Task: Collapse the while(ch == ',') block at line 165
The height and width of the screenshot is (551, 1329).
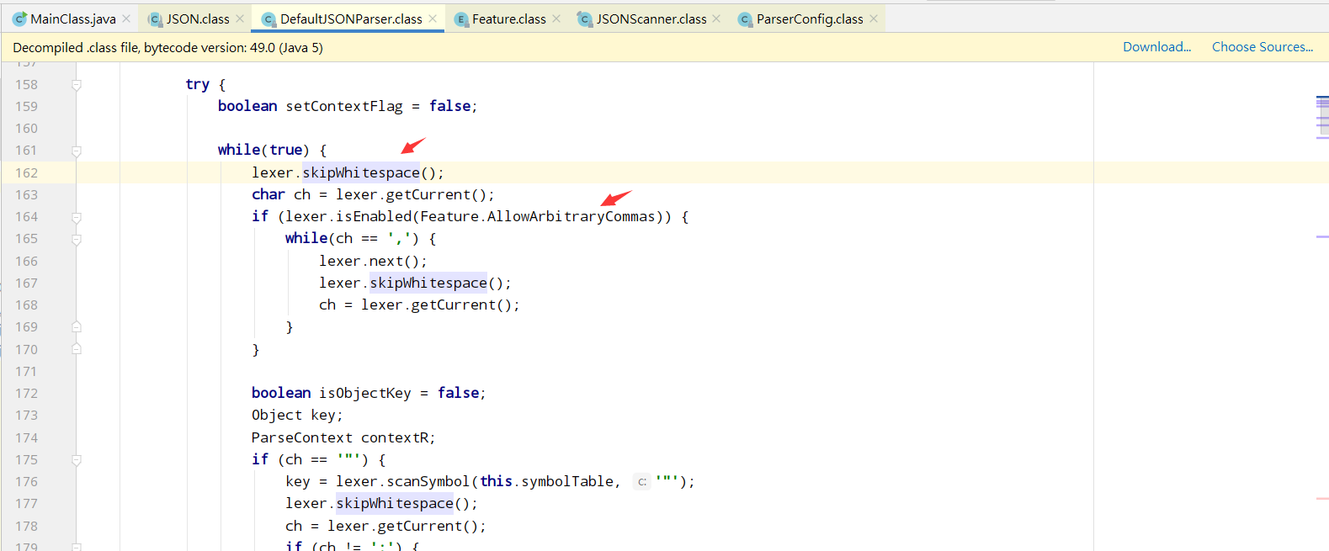Action: pyautogui.click(x=77, y=240)
